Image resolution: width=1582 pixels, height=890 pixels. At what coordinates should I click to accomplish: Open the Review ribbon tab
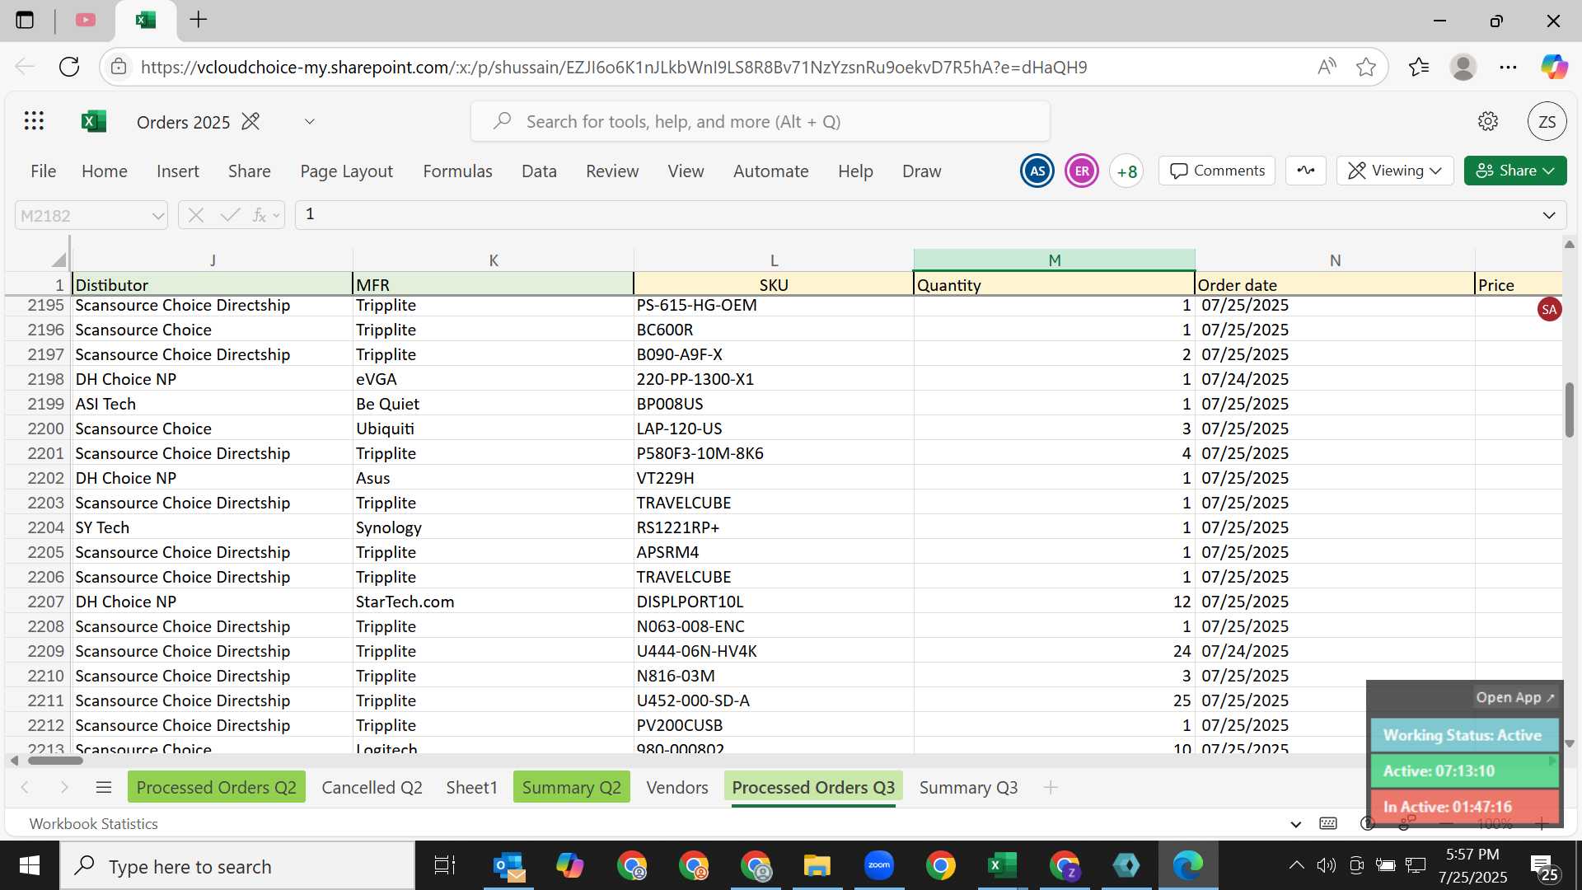[612, 171]
